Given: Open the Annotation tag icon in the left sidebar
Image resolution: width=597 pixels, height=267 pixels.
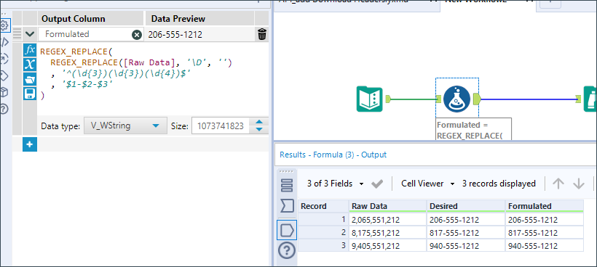Looking at the screenshot, I should click(x=4, y=75).
